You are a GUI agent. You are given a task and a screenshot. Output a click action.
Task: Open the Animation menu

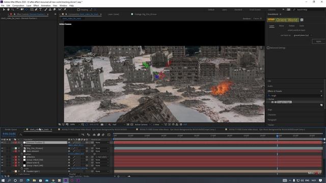pyautogui.click(x=46, y=6)
